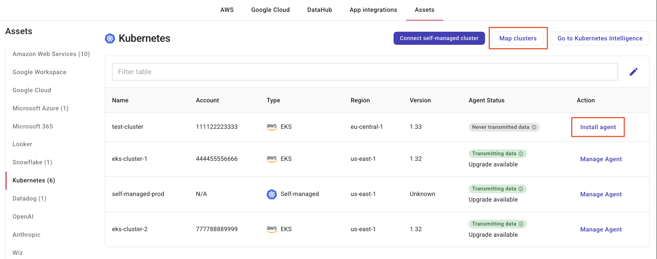Select OpenAI in sidebar

pos(23,217)
